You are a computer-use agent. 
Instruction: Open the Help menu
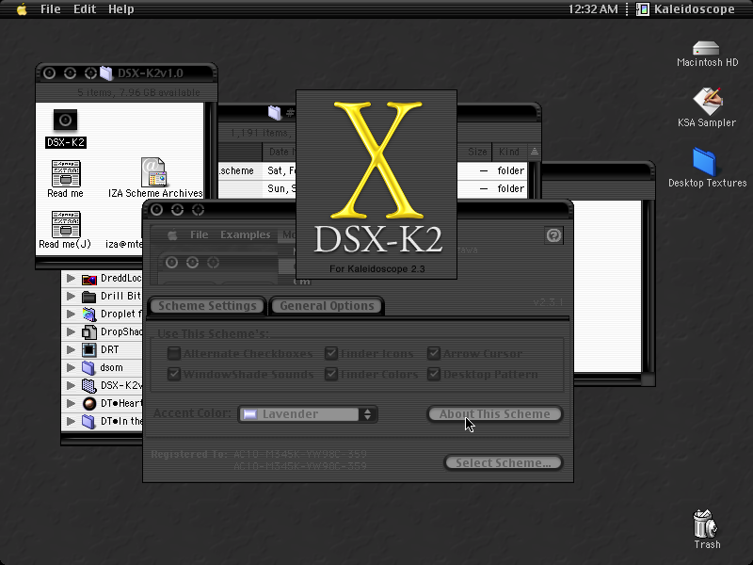(x=121, y=9)
